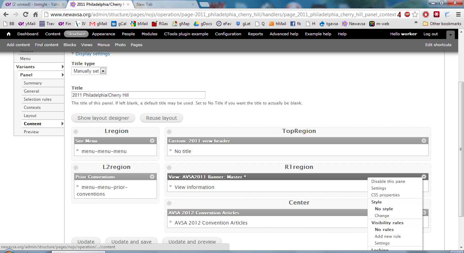
Task: Open gear menu for Site Menu pane
Action: pos(152,141)
